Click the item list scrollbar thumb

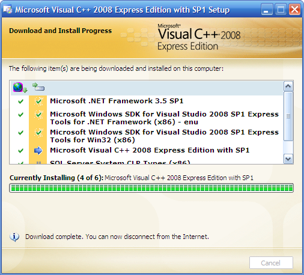point(288,116)
